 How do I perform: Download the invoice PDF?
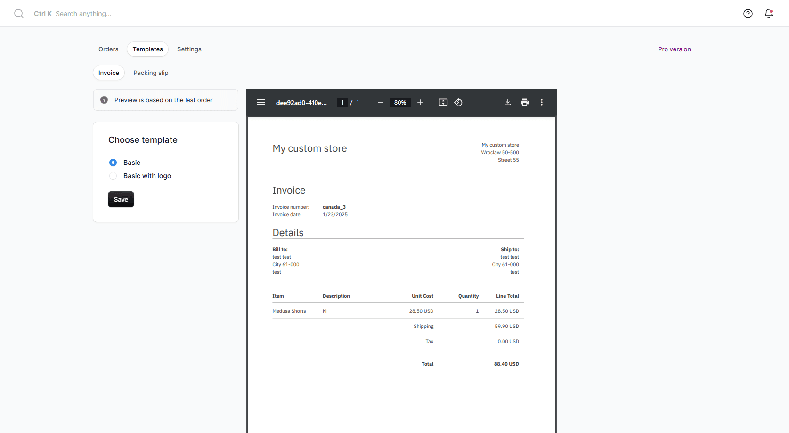coord(508,102)
